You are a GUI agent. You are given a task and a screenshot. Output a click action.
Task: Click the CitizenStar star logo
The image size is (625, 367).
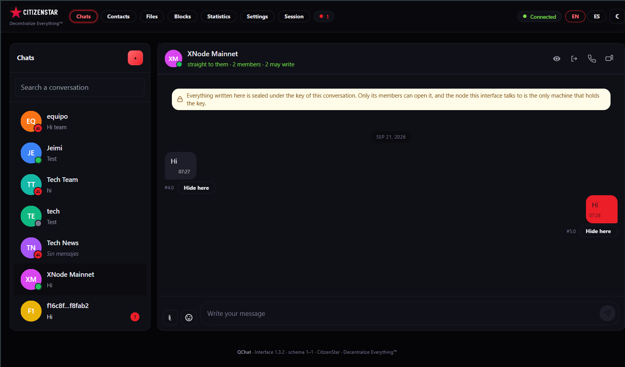point(16,12)
